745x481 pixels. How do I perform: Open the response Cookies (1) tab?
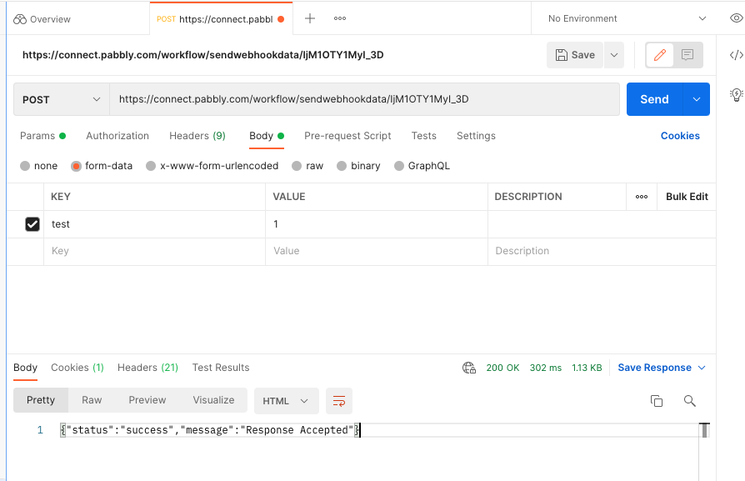pyautogui.click(x=77, y=368)
